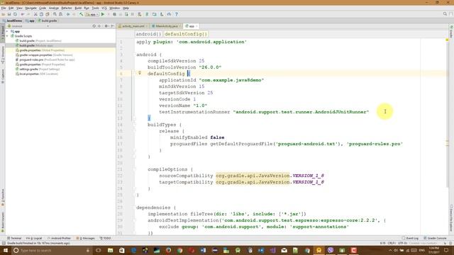Viewport: 454px width, 255px height.
Task: Open the Messages tool window tab
Action: coord(86,238)
